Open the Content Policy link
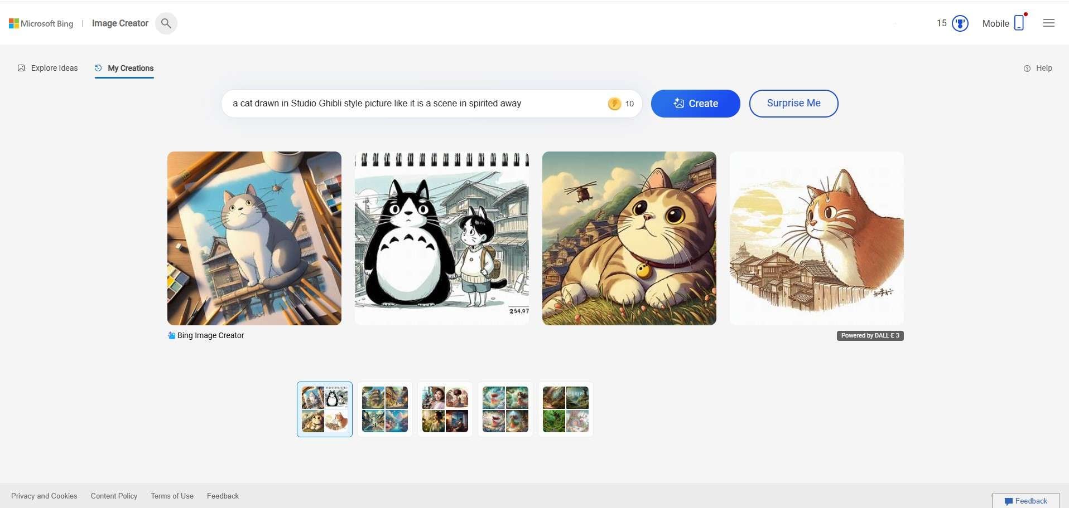Screen dimensions: 1069x508 (114, 496)
